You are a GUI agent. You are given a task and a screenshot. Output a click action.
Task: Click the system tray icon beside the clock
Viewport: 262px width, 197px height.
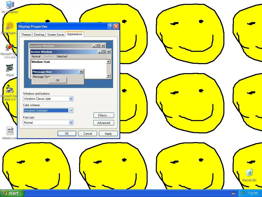pyautogui.click(x=243, y=193)
